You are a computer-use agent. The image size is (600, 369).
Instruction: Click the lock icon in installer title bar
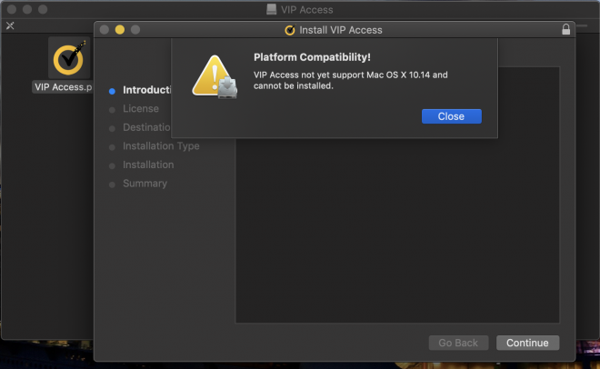[x=566, y=29]
